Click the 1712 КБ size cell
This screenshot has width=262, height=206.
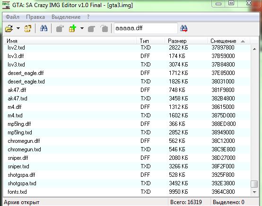coord(178,73)
